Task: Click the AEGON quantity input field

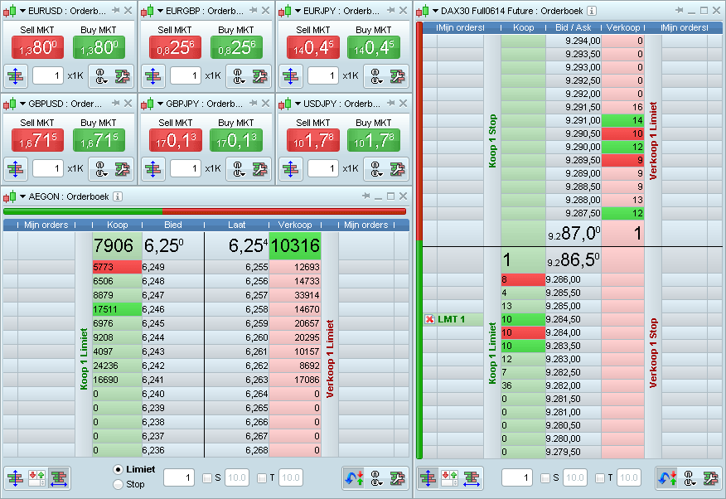Action: [178, 477]
